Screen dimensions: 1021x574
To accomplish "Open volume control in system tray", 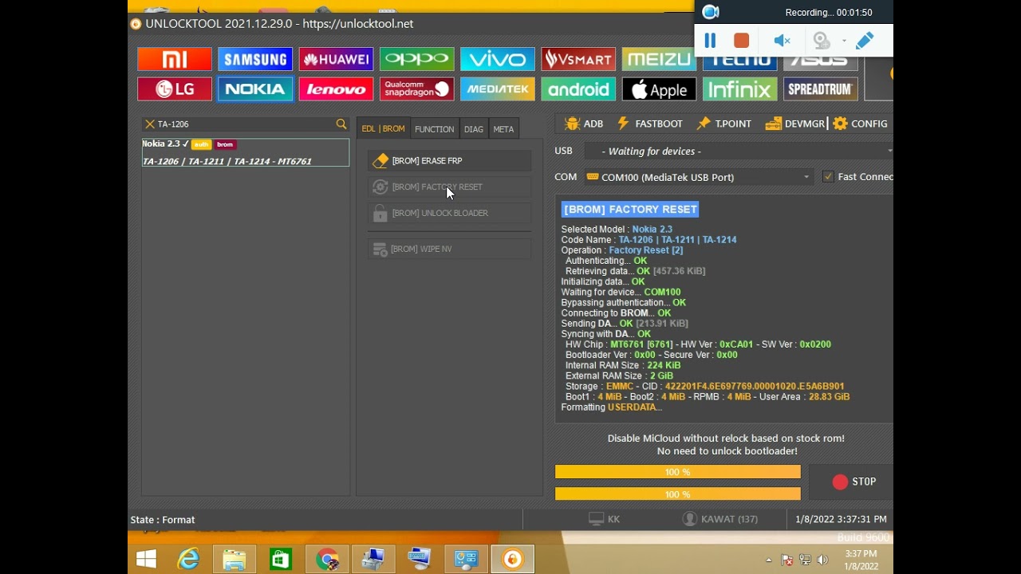I will click(822, 560).
